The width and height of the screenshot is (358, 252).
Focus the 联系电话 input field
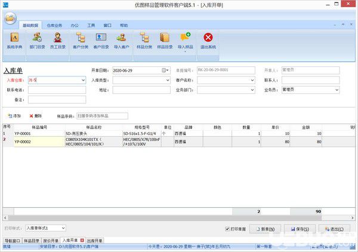(x=57, y=90)
